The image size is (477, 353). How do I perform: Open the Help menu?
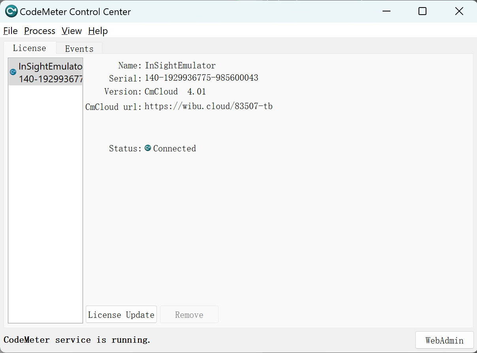[98, 31]
